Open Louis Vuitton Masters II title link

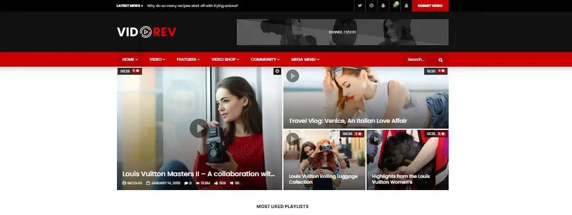click(x=198, y=174)
